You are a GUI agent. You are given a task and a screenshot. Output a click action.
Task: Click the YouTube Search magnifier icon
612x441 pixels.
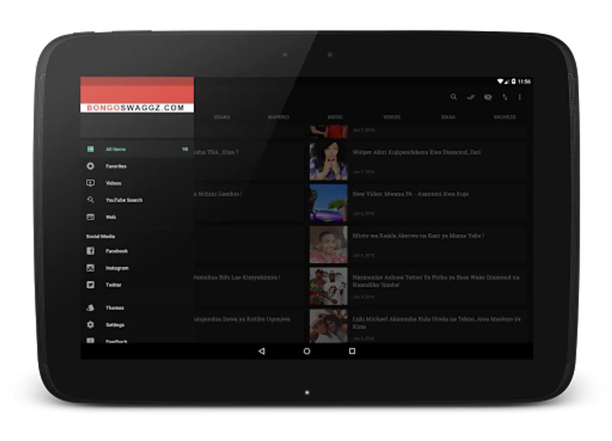(90, 200)
